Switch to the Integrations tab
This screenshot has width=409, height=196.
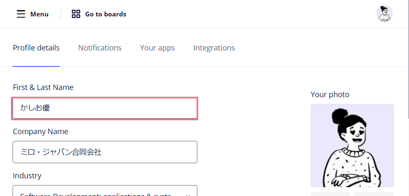[214, 48]
